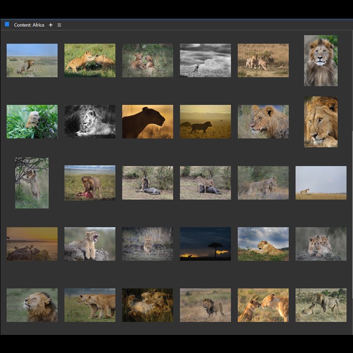Select the acacia tree at dusk thumbnail

click(205, 243)
